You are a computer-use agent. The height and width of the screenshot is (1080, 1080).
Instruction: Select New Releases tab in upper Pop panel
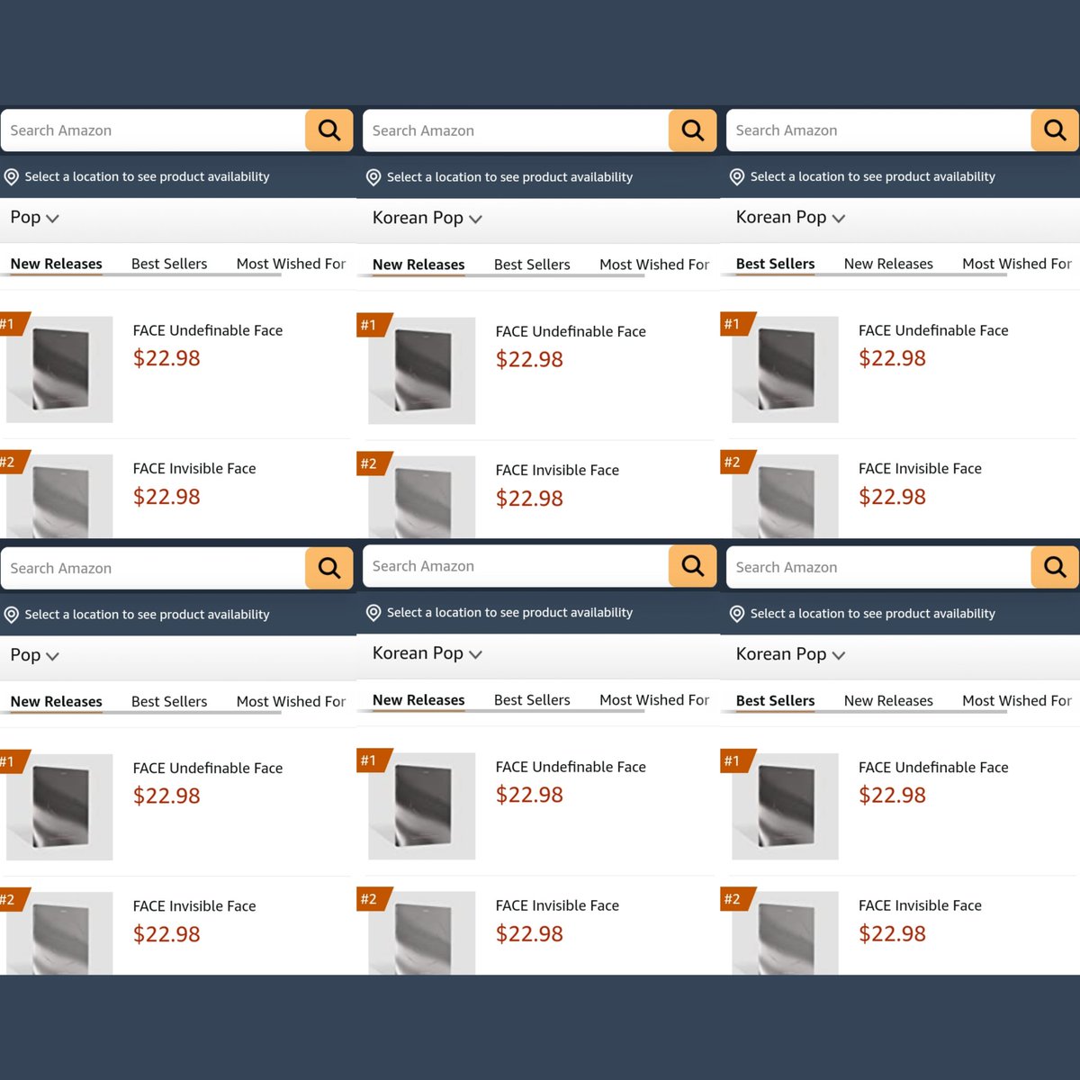(56, 264)
